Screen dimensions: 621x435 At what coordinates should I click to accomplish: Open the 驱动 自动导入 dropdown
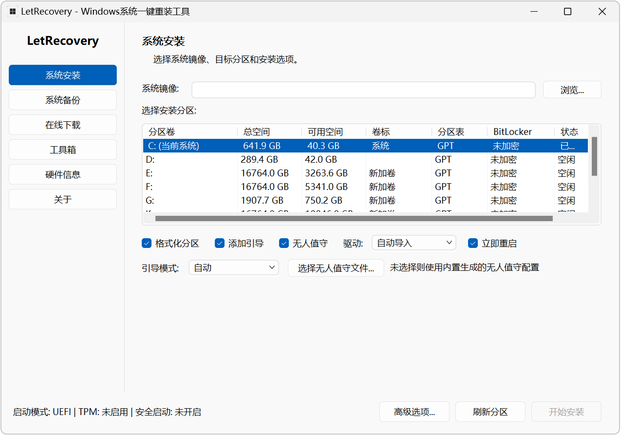tap(414, 243)
